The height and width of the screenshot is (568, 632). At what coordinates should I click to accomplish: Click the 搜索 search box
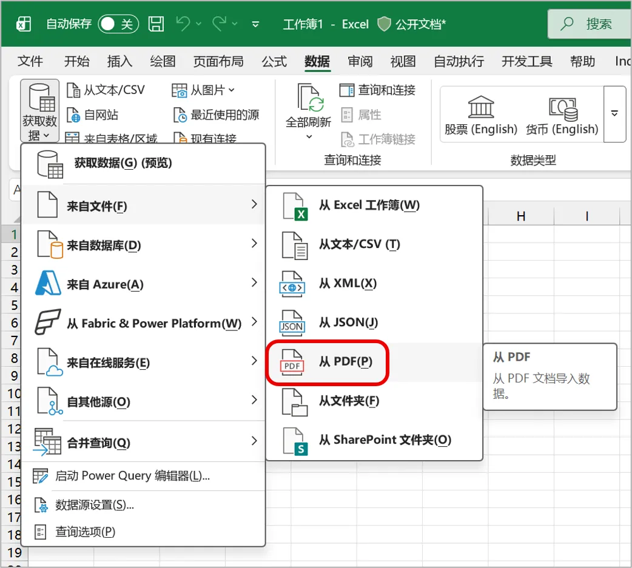tap(590, 24)
